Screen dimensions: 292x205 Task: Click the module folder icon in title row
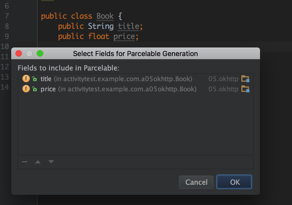tap(245, 79)
